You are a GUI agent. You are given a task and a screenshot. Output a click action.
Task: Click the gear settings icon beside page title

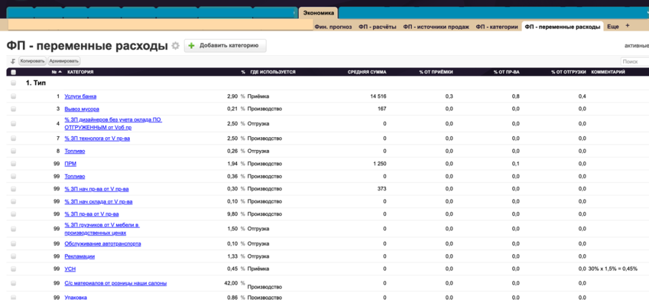point(176,46)
